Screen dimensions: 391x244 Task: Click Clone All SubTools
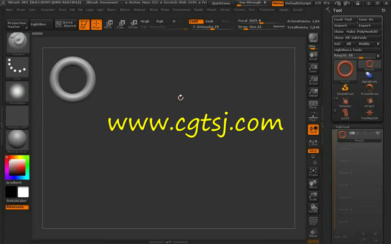(x=357, y=38)
